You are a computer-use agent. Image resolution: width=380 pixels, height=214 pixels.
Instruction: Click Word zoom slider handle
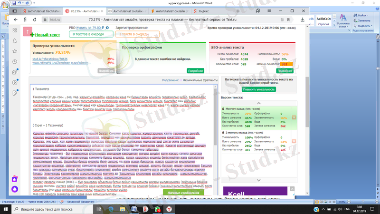(363, 202)
